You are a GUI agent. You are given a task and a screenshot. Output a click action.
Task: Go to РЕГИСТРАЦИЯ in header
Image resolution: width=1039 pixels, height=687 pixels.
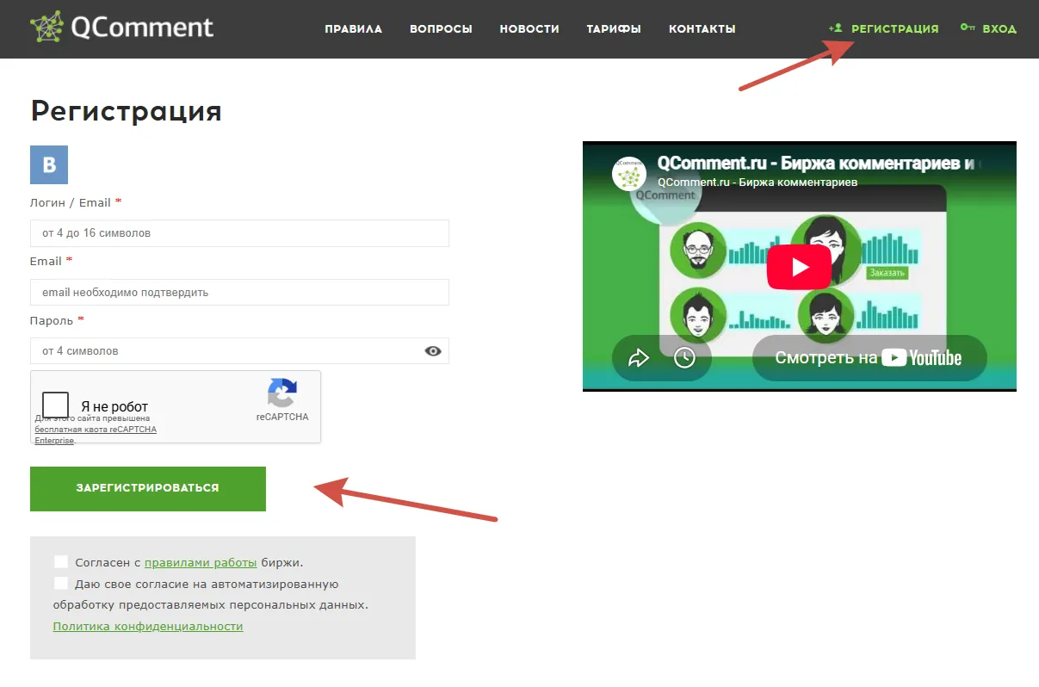[x=895, y=29]
